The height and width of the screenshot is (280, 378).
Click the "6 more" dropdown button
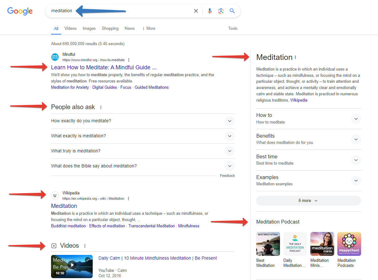click(308, 201)
